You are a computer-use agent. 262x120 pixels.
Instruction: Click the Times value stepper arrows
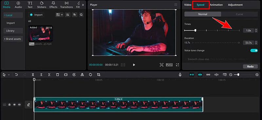[x=256, y=31]
